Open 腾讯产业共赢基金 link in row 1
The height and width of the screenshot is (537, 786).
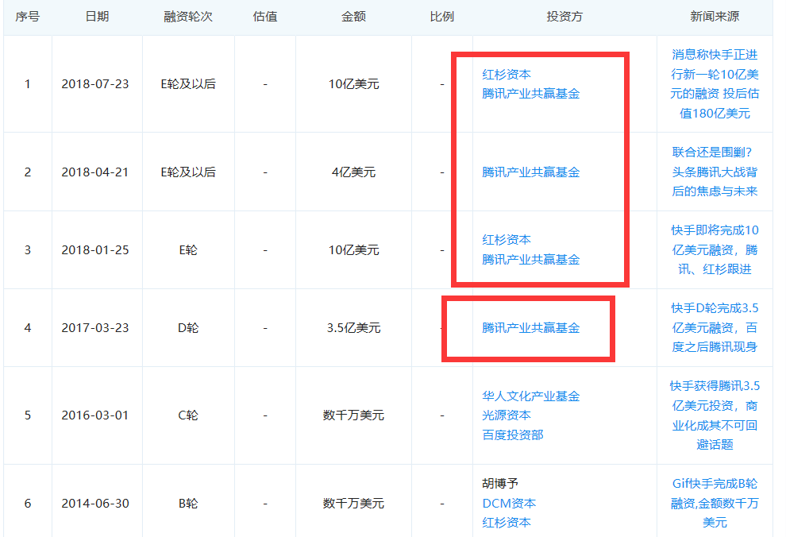click(x=531, y=94)
